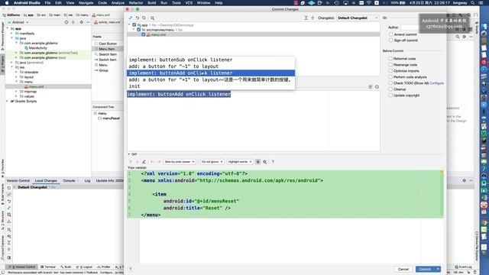The image size is (489, 275).
Task: Enable the Reformat code checkbox
Action: 390,59
